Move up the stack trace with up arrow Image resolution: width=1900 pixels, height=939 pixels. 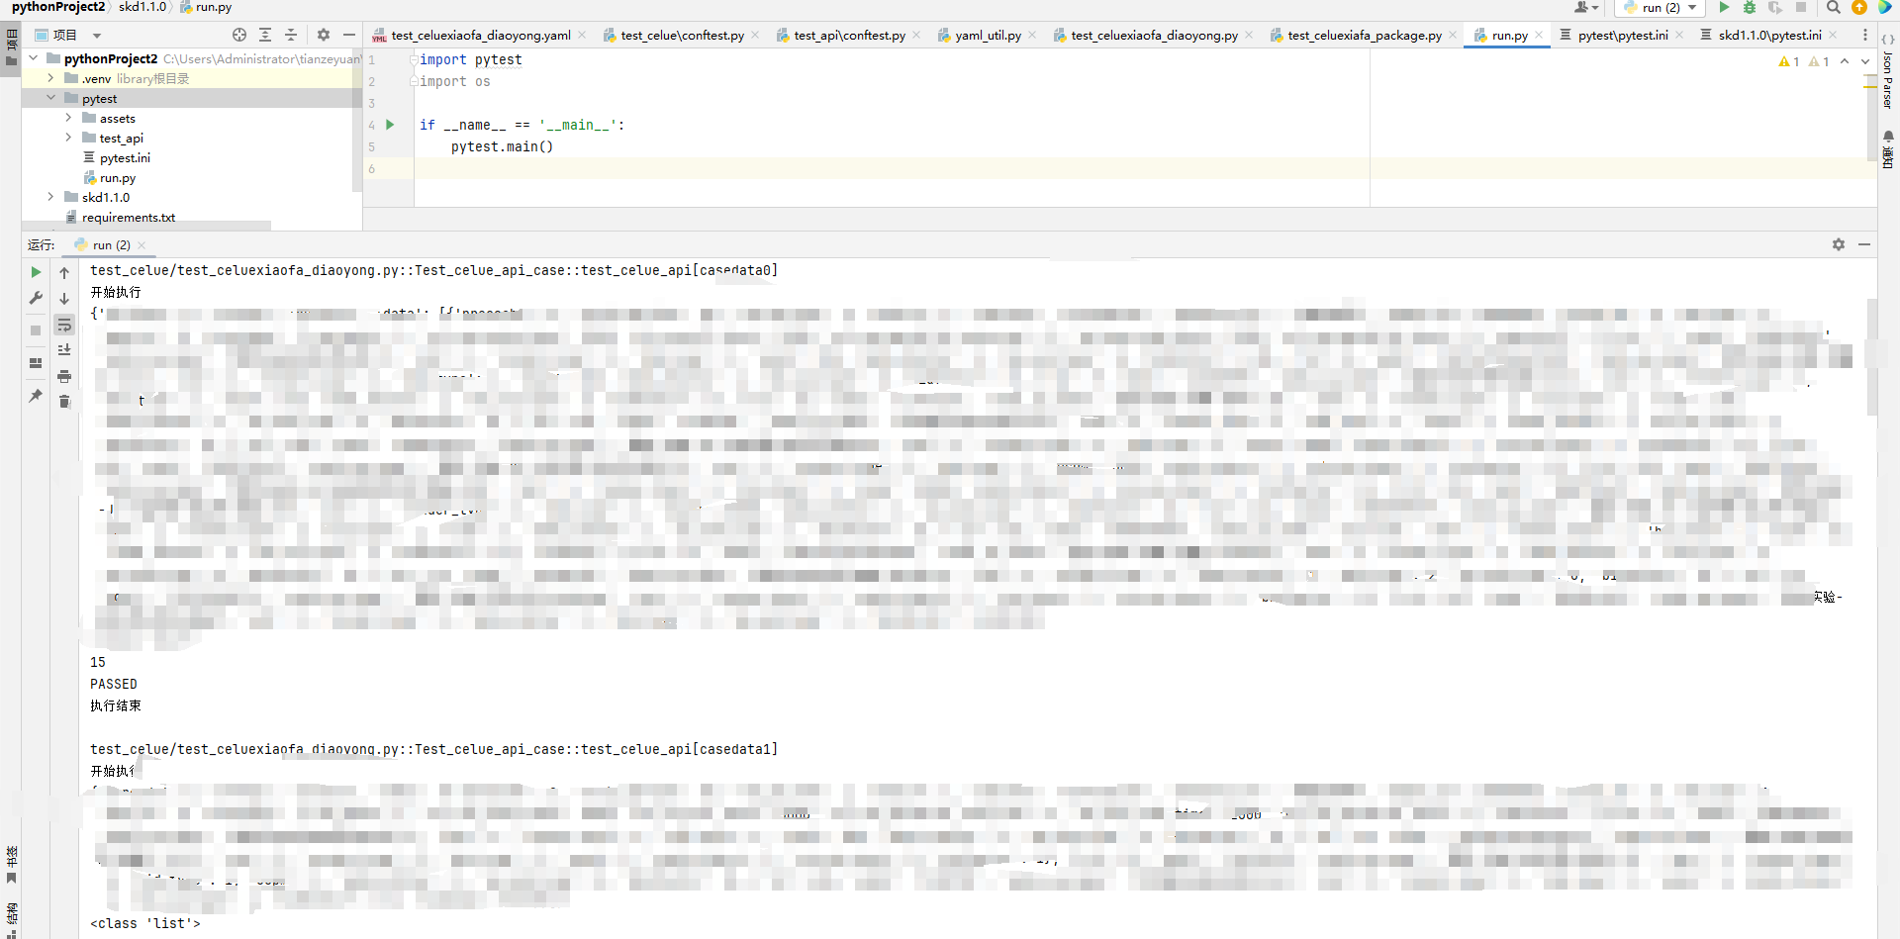64,272
